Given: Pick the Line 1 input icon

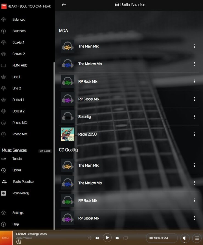Looking at the screenshot, I should pyautogui.click(x=4, y=77).
